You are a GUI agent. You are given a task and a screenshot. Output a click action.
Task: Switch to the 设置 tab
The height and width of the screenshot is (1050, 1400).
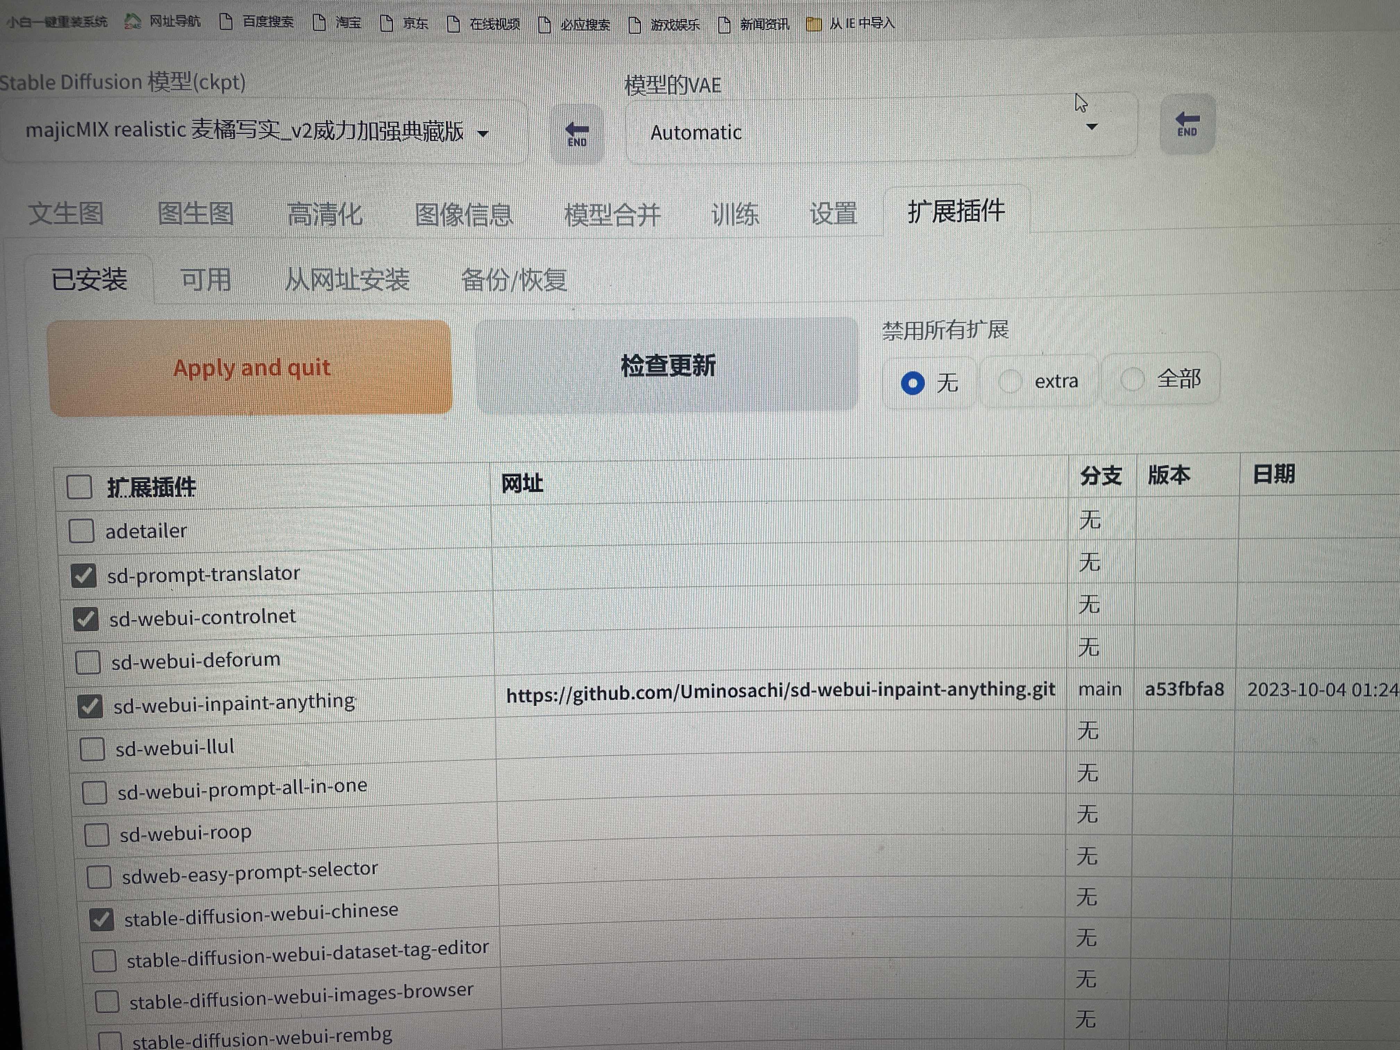834,213
